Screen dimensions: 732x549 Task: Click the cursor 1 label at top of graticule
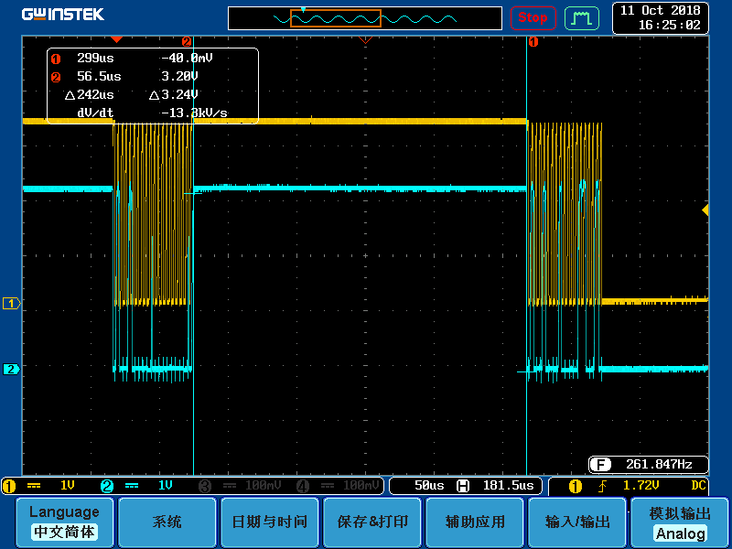tap(533, 42)
